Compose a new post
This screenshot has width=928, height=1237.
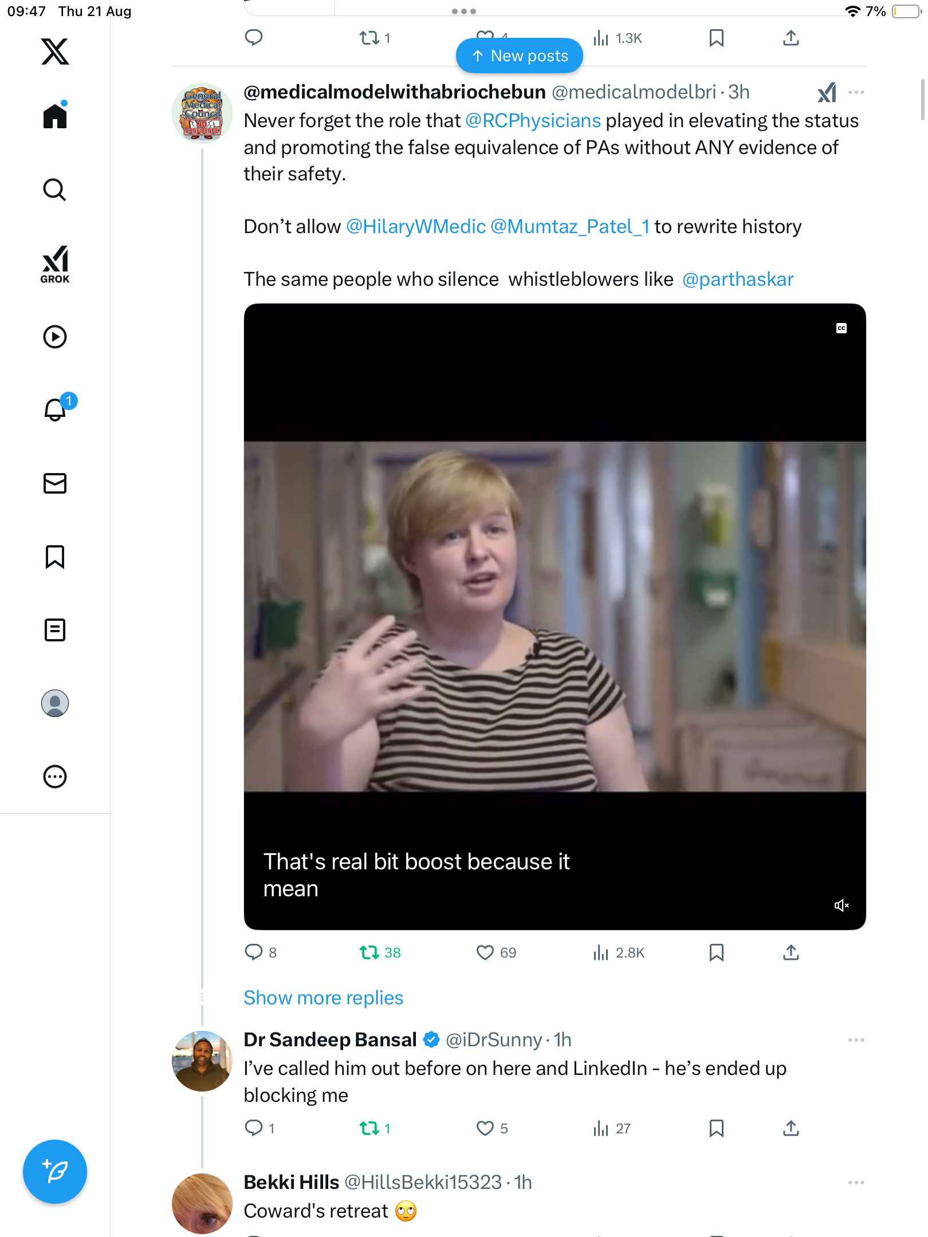click(55, 1172)
